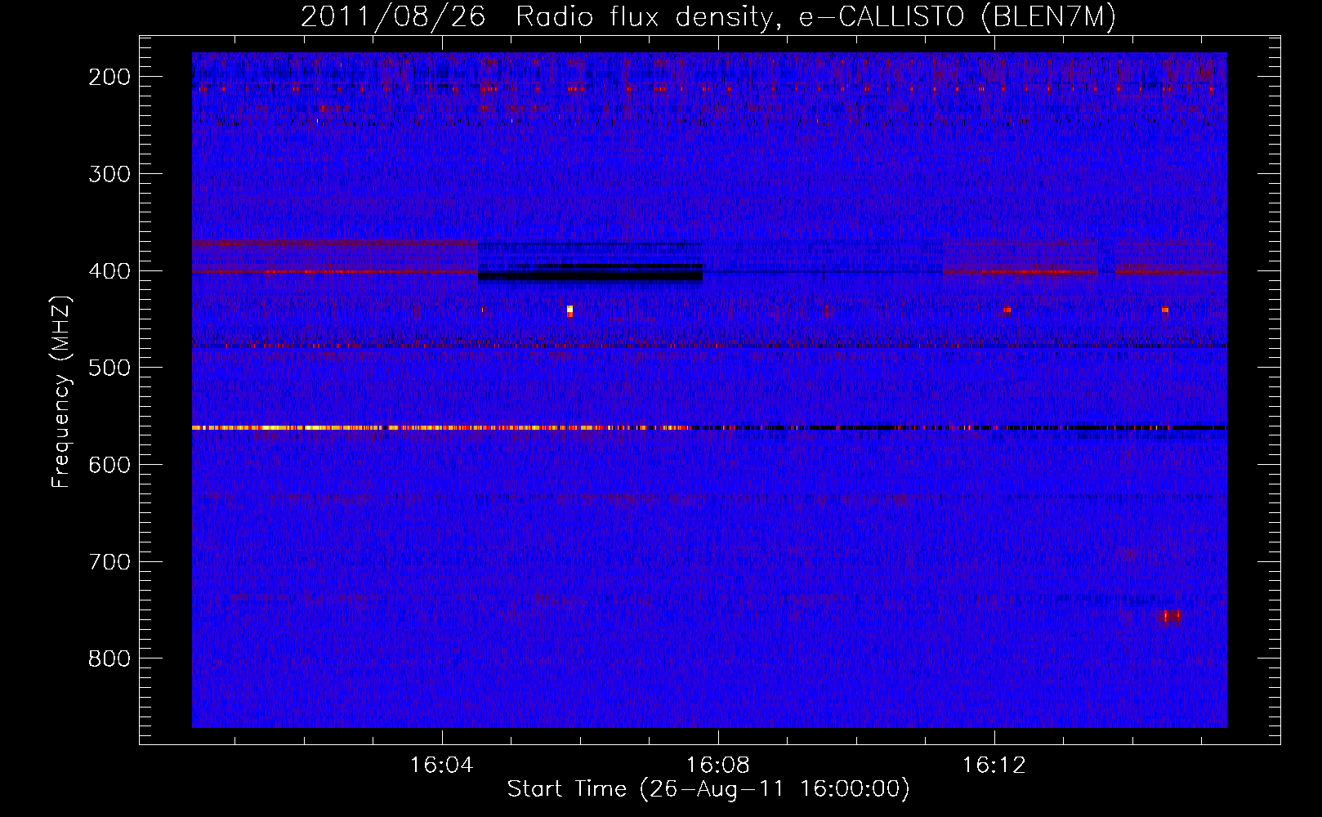Click the 'Start Time (26-Aug-11 16:00:00)' axis label

click(x=708, y=789)
